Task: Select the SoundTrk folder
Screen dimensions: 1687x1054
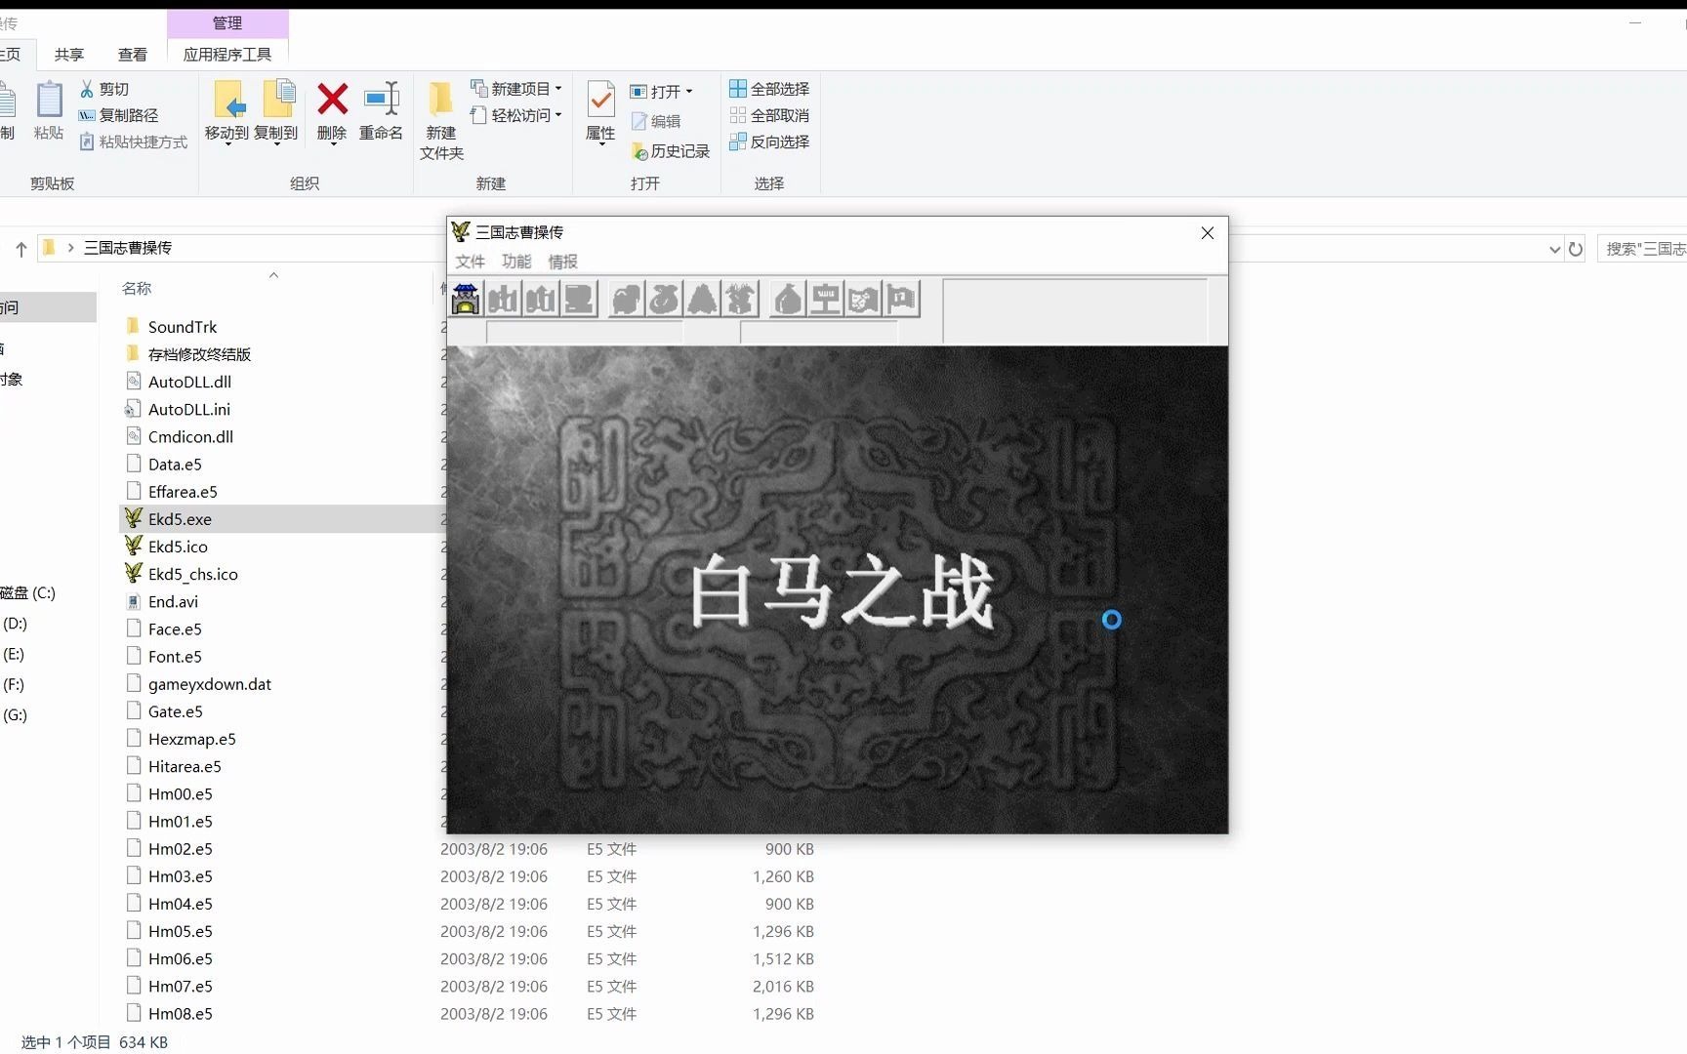Action: pos(183,327)
